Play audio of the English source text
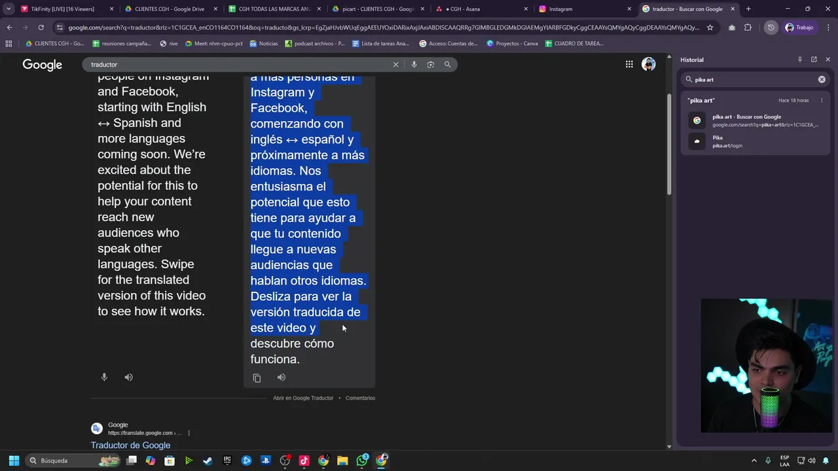 pyautogui.click(x=129, y=377)
